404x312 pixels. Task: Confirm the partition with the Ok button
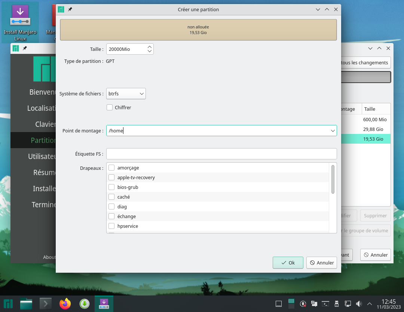pyautogui.click(x=288, y=263)
